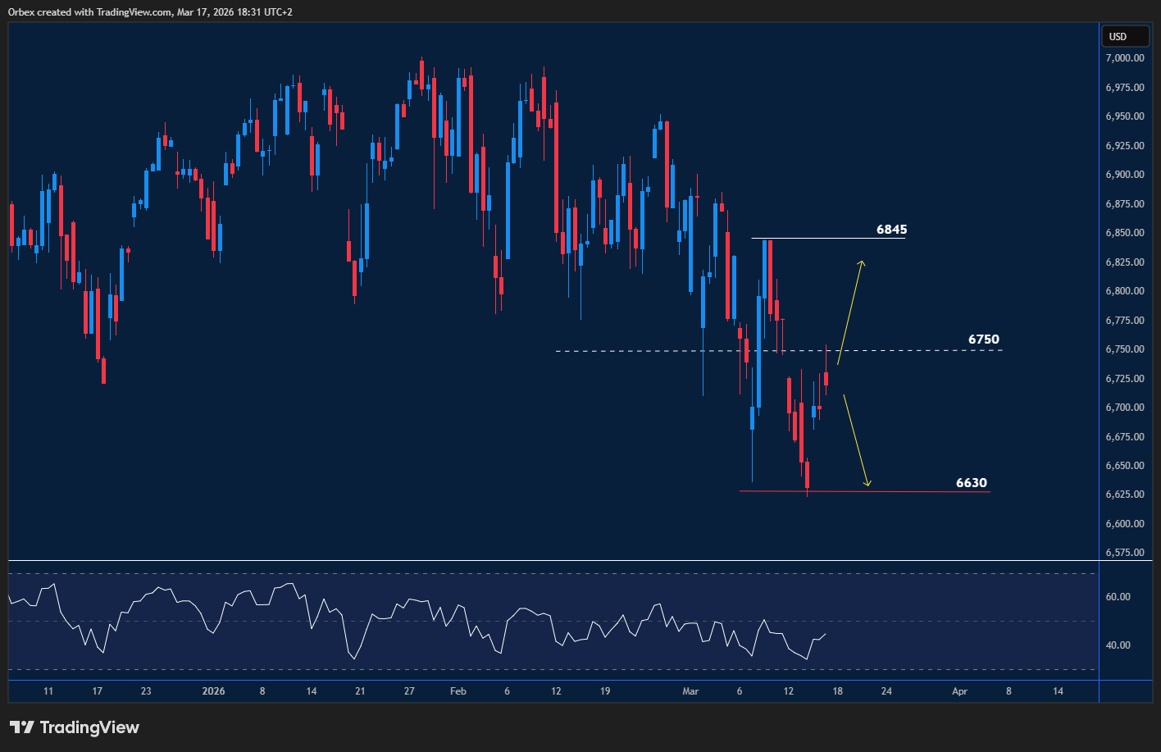Screen dimensions: 1161x752
Task: Select the 2026 marker on time axis
Action: coord(213,691)
